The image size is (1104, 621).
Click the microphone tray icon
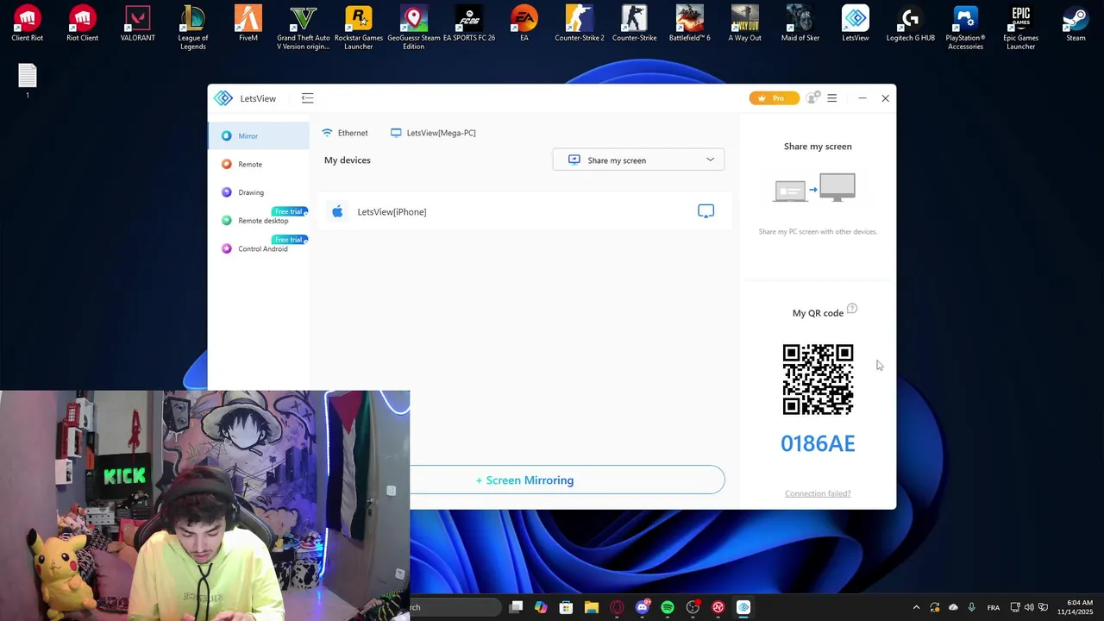[972, 607]
